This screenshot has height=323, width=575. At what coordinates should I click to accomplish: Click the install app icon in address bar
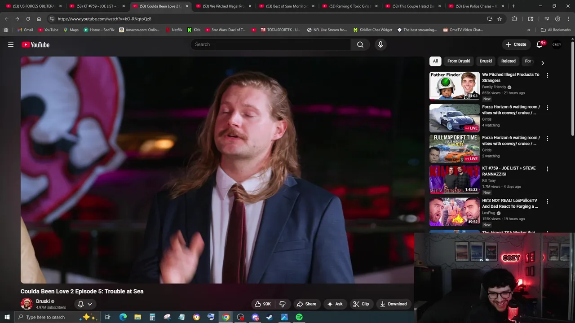(490, 19)
